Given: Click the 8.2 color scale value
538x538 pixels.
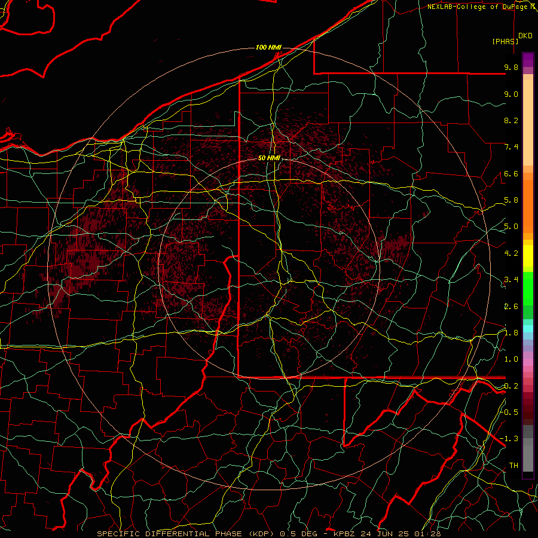Looking at the screenshot, I should [511, 120].
